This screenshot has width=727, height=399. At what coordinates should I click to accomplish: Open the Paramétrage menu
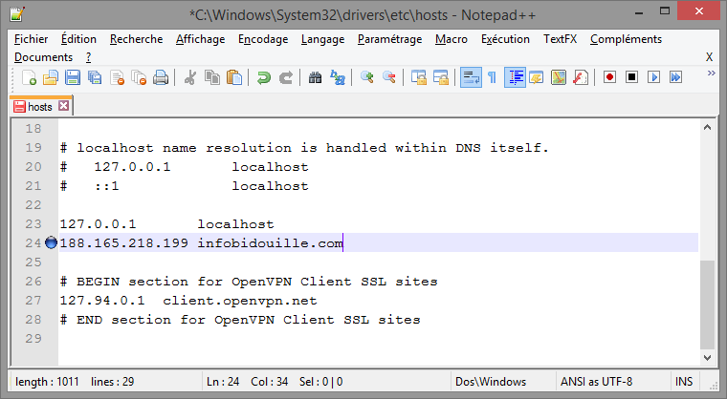coord(390,39)
